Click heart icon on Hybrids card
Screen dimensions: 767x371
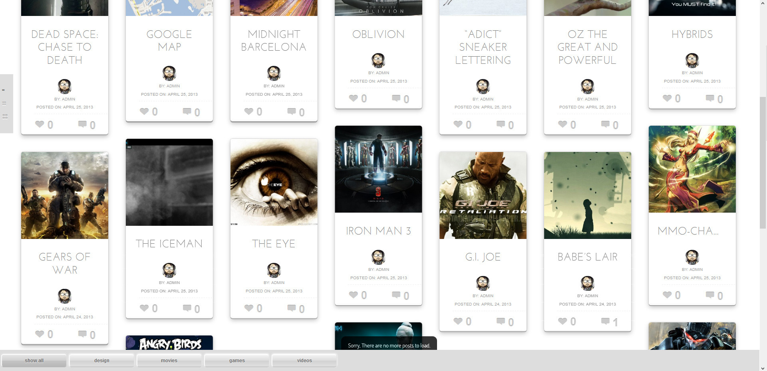(667, 98)
